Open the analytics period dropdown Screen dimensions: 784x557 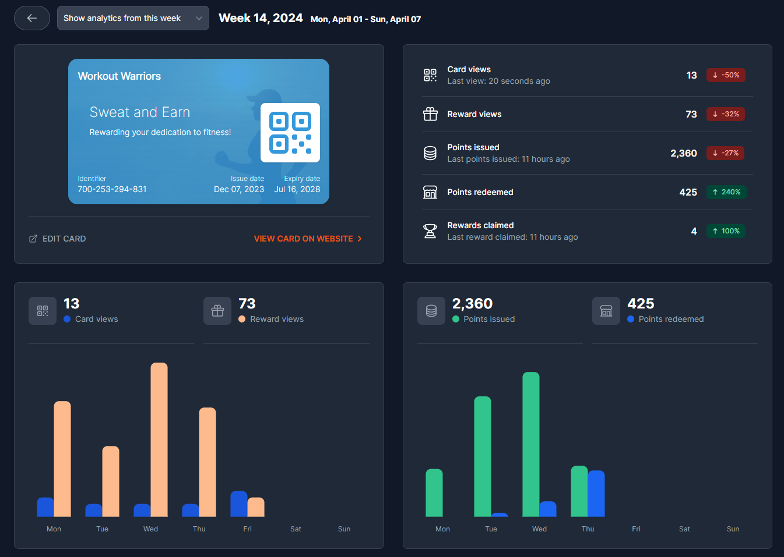[x=133, y=18]
